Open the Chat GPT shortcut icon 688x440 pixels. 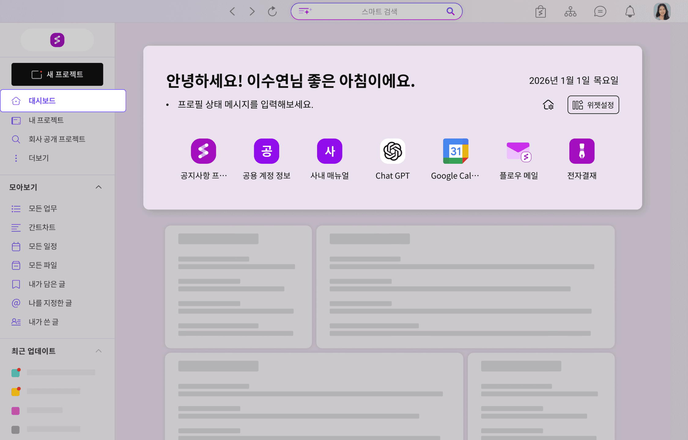(x=392, y=151)
